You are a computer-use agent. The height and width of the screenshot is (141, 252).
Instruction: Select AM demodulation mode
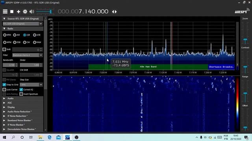coord(15,35)
